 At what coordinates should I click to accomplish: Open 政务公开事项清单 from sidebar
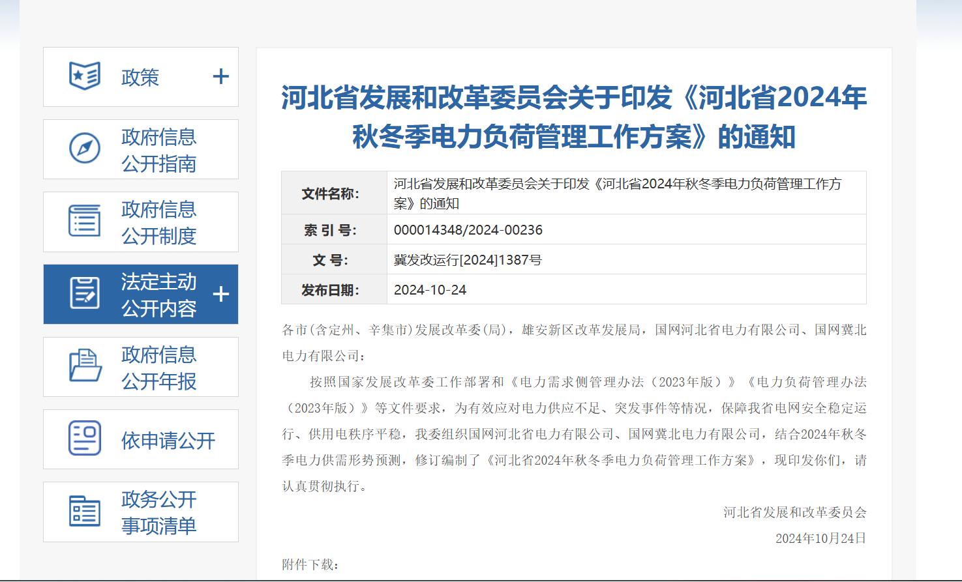point(141,512)
